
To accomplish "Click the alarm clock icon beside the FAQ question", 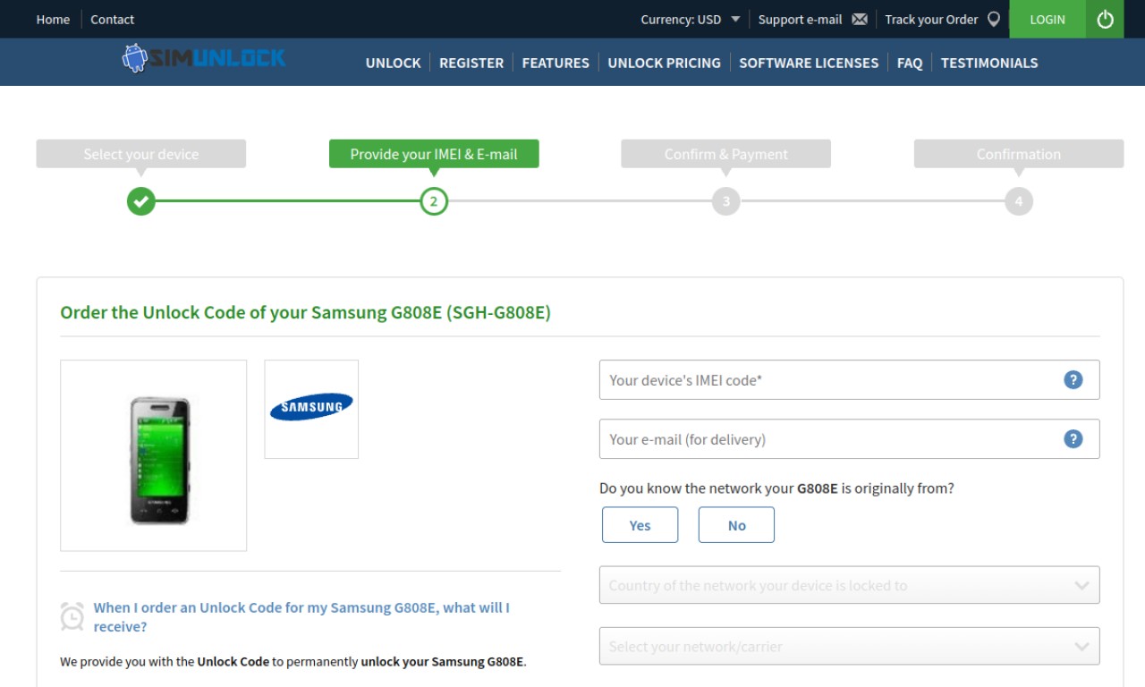I will pos(72,616).
